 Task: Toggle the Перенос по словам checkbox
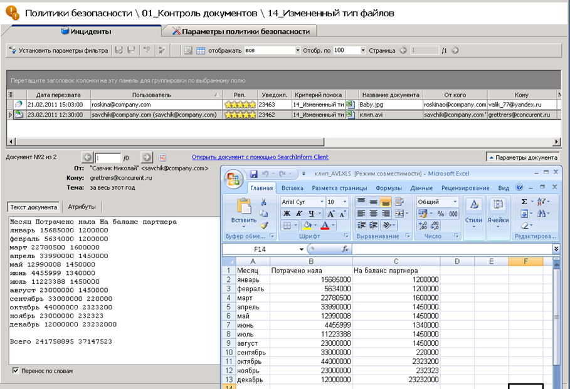click(x=16, y=371)
